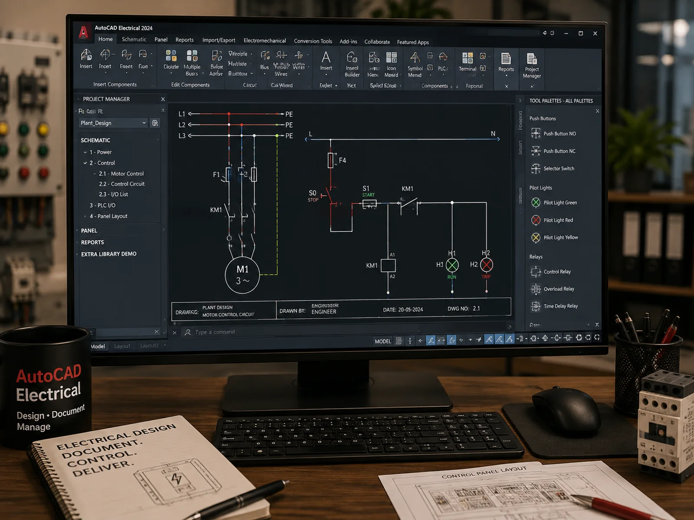Expand the 4 - Panel Layout node
The image size is (694, 520).
[x=85, y=216]
